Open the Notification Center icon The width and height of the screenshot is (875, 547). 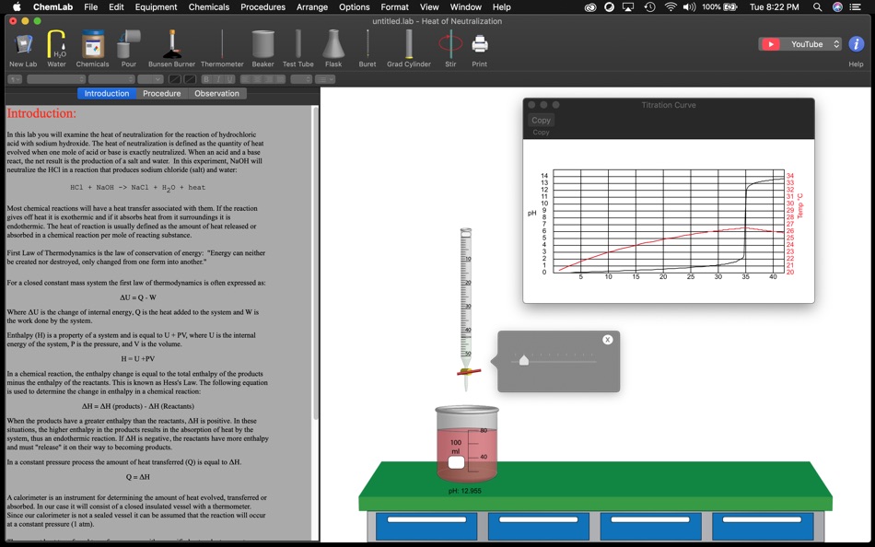point(855,7)
